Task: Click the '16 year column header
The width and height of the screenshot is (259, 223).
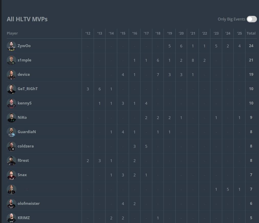Action: point(134,33)
